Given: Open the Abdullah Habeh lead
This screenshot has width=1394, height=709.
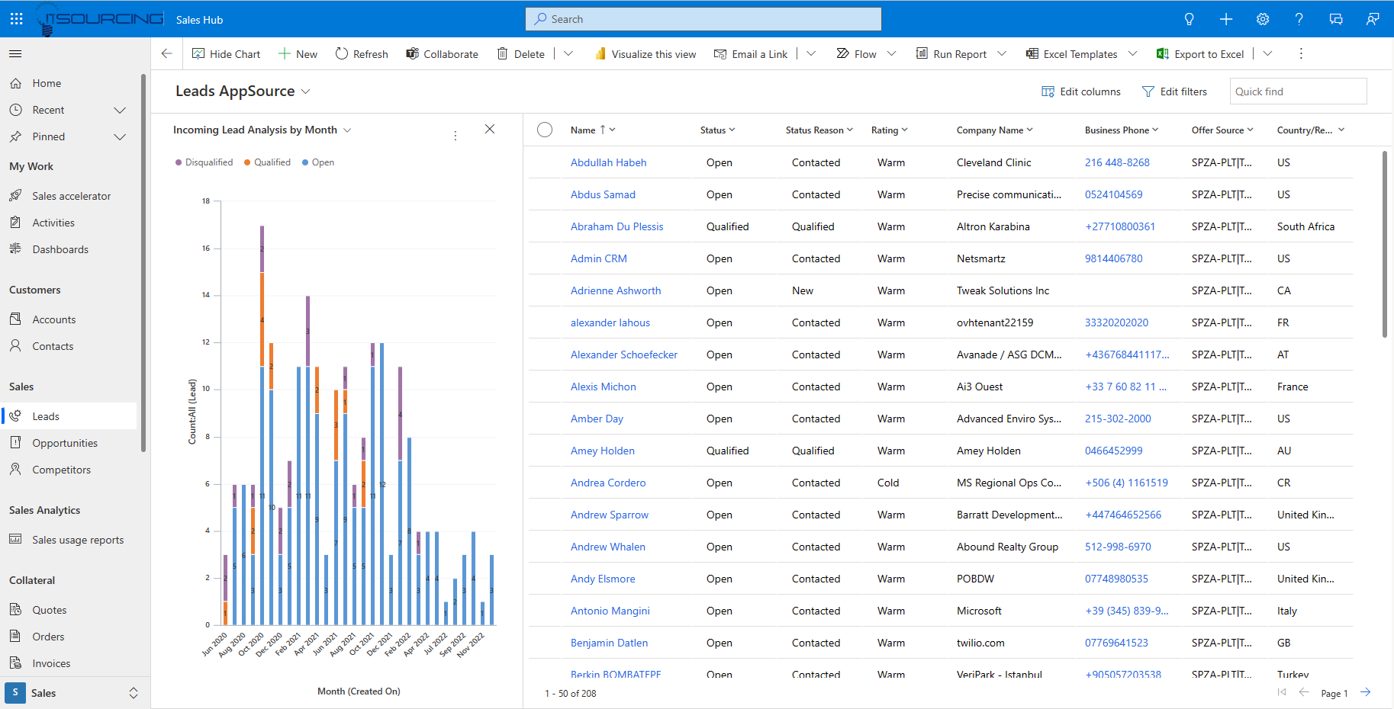Looking at the screenshot, I should tap(608, 162).
